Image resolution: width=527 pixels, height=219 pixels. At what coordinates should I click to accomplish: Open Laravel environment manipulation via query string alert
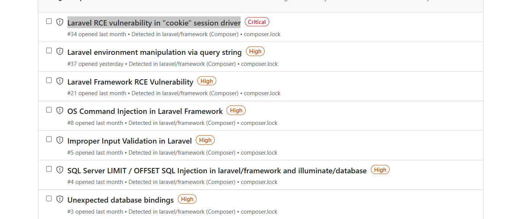(155, 52)
